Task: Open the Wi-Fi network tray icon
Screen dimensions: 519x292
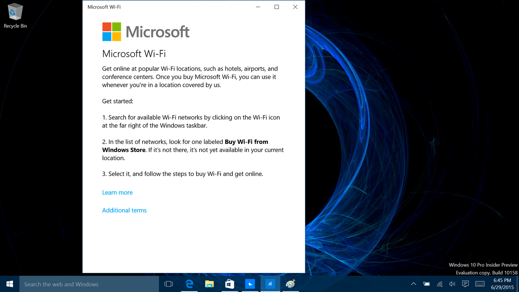Action: [440, 284]
